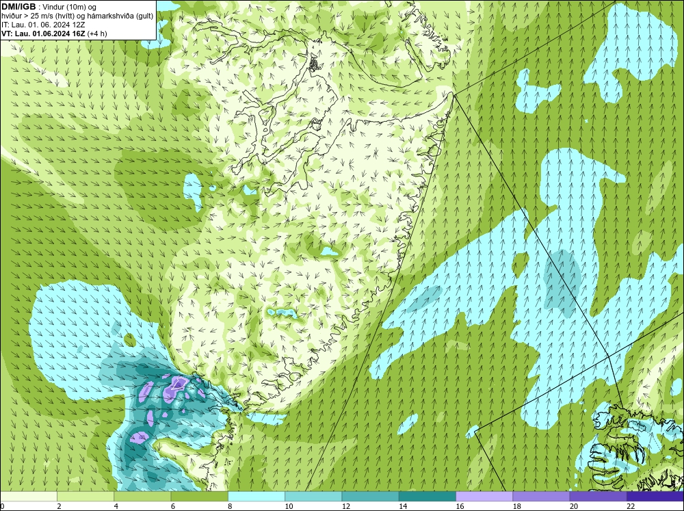Click the 8–10 m/s light cyan legend swatch

click(x=256, y=496)
